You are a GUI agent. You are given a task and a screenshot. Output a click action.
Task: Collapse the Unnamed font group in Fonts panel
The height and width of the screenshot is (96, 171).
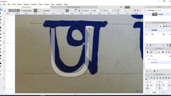146,10
